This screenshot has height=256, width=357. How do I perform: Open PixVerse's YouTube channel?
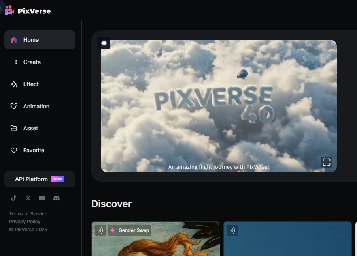(x=42, y=198)
